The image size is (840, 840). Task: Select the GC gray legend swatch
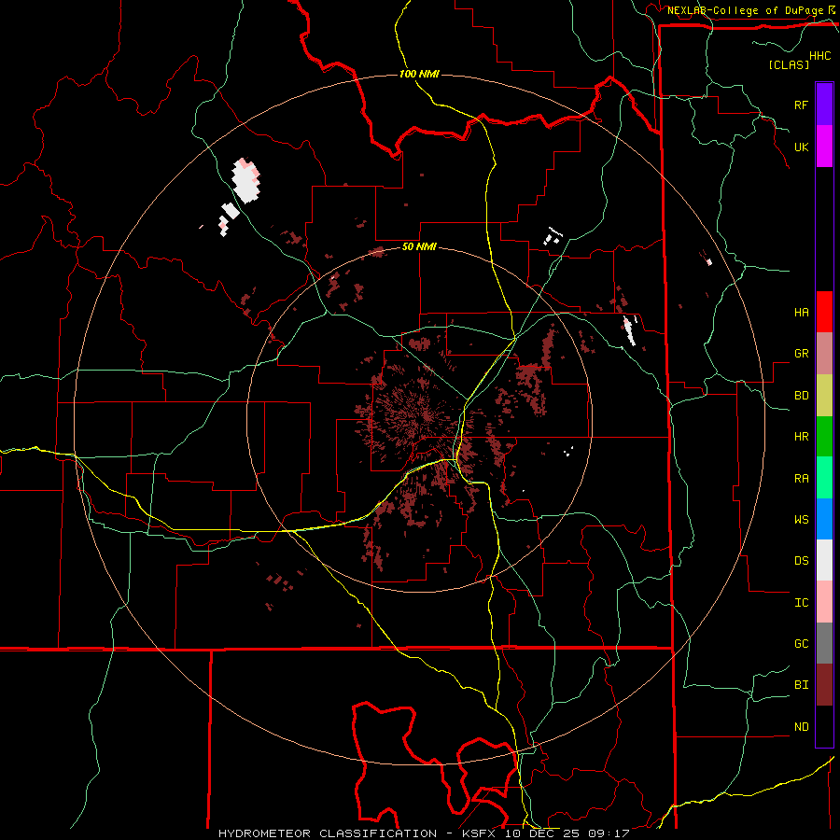(824, 643)
